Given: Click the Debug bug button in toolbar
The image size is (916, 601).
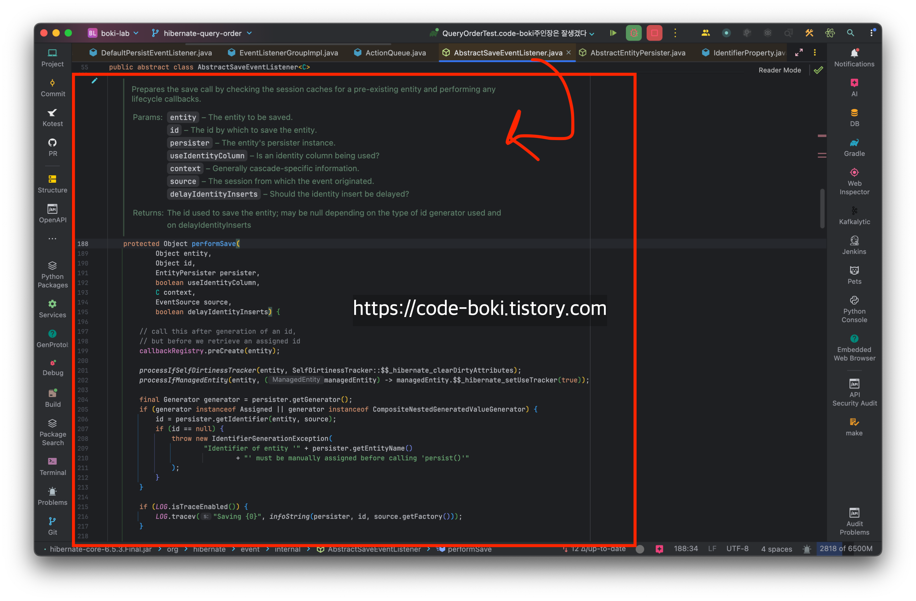Looking at the screenshot, I should 634,33.
